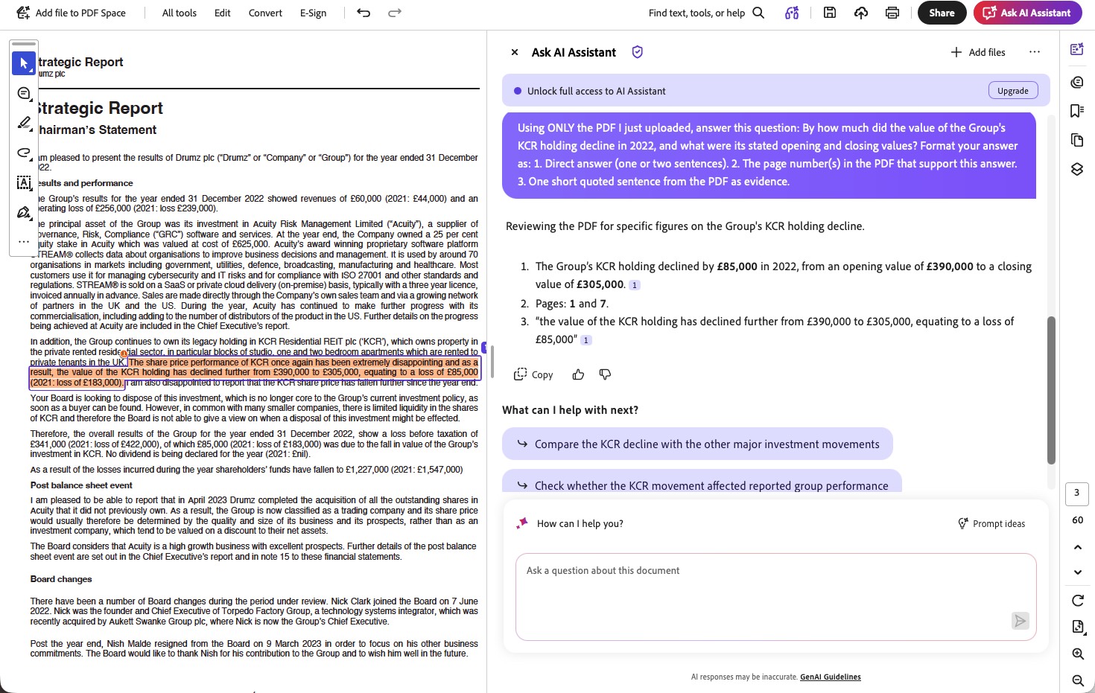This screenshot has width=1095, height=693.
Task: Click the cloud upload icon
Action: point(861,13)
